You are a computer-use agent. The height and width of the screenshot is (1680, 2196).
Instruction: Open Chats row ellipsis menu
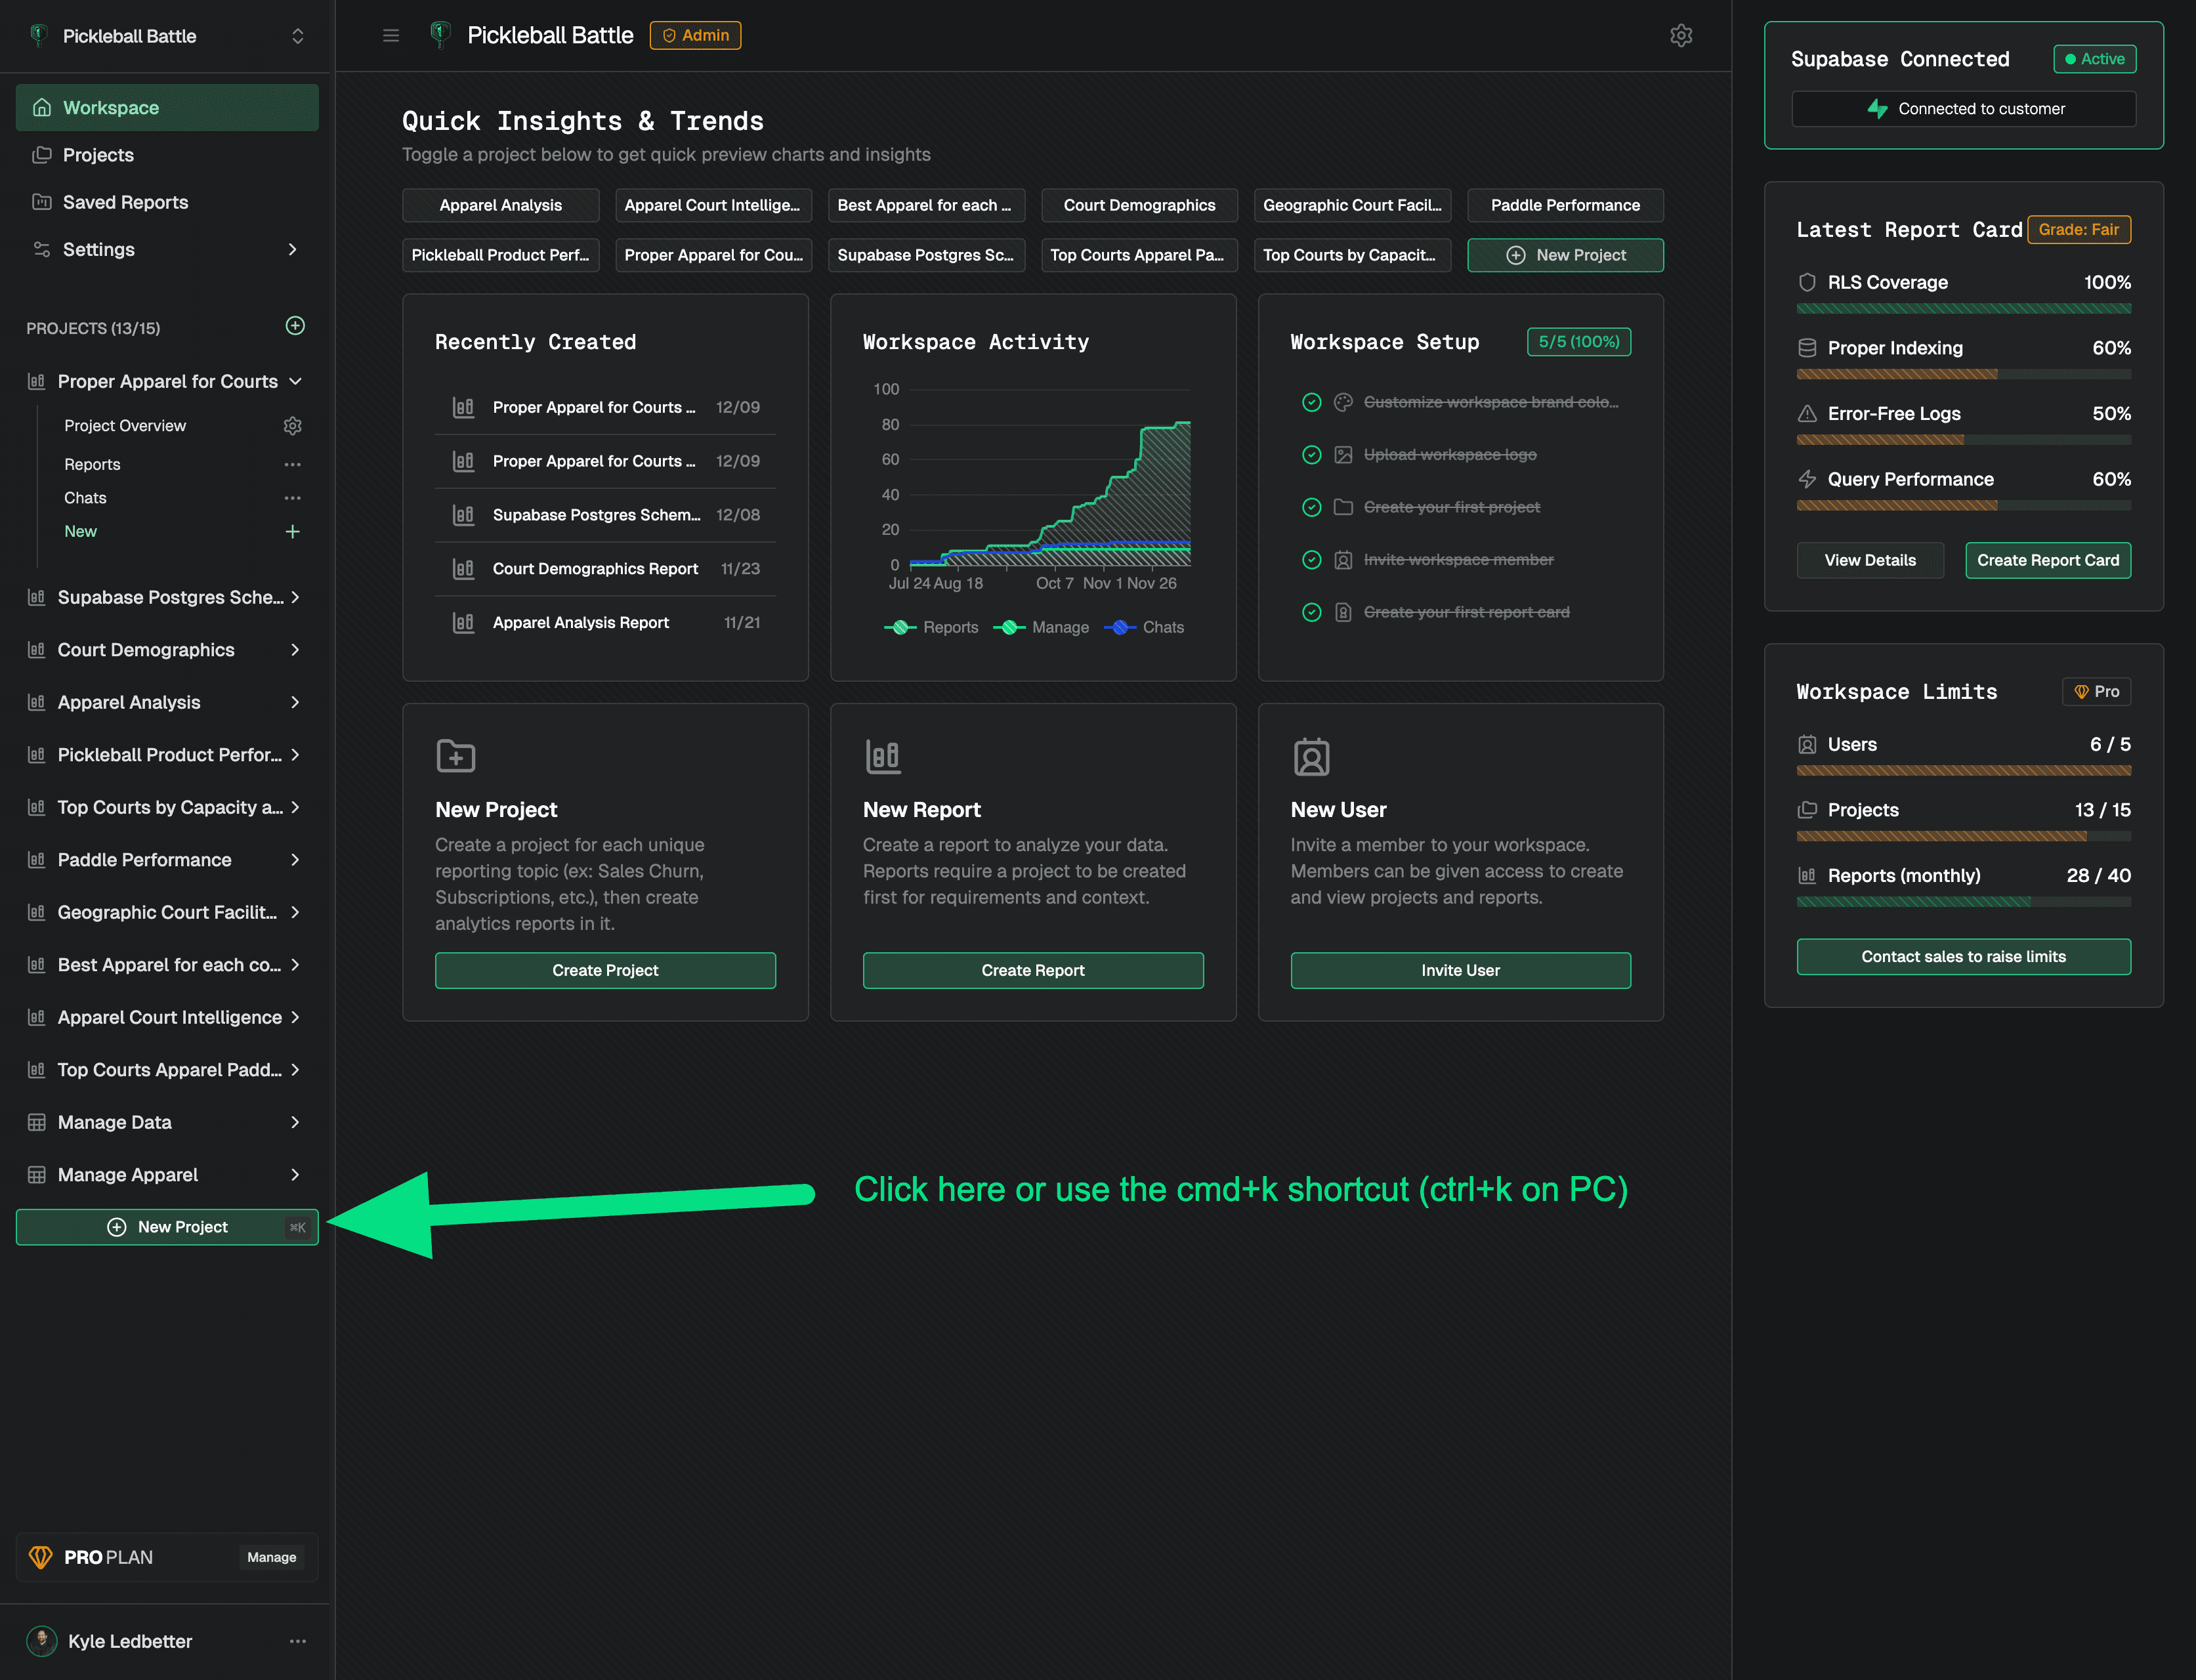tap(292, 498)
